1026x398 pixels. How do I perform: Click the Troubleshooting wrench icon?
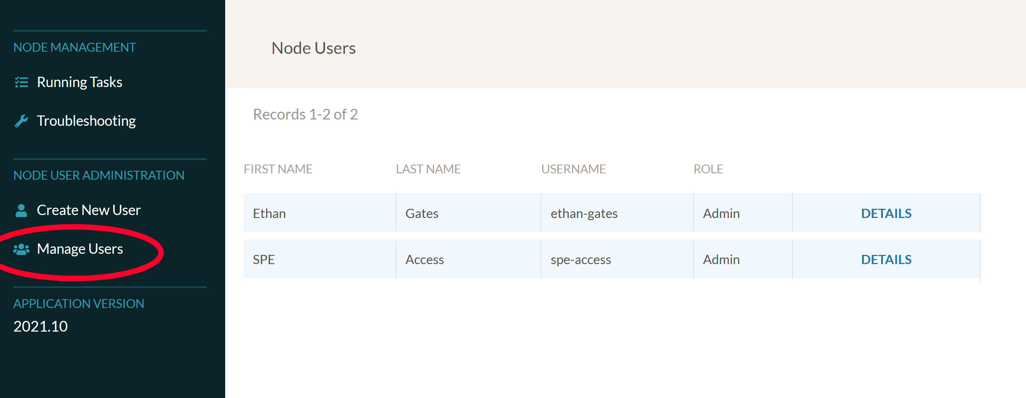[x=21, y=121]
